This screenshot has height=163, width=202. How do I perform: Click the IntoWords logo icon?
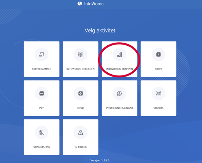(x=80, y=4)
